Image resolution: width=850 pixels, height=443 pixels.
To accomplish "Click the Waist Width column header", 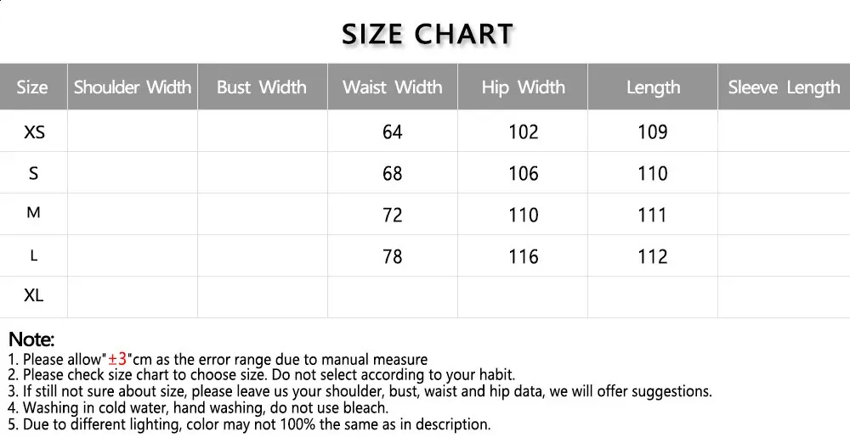I will point(392,87).
